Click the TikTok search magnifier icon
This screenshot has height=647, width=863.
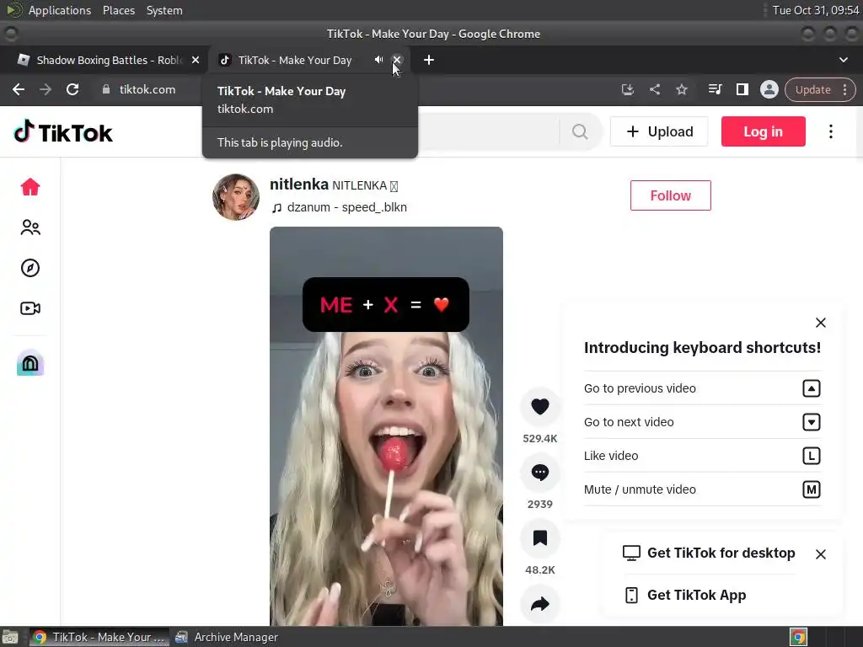(x=580, y=131)
